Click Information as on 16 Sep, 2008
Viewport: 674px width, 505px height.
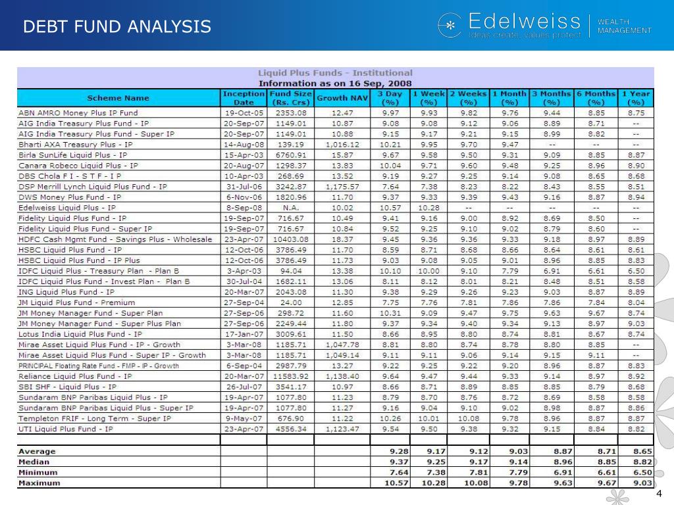335,84
